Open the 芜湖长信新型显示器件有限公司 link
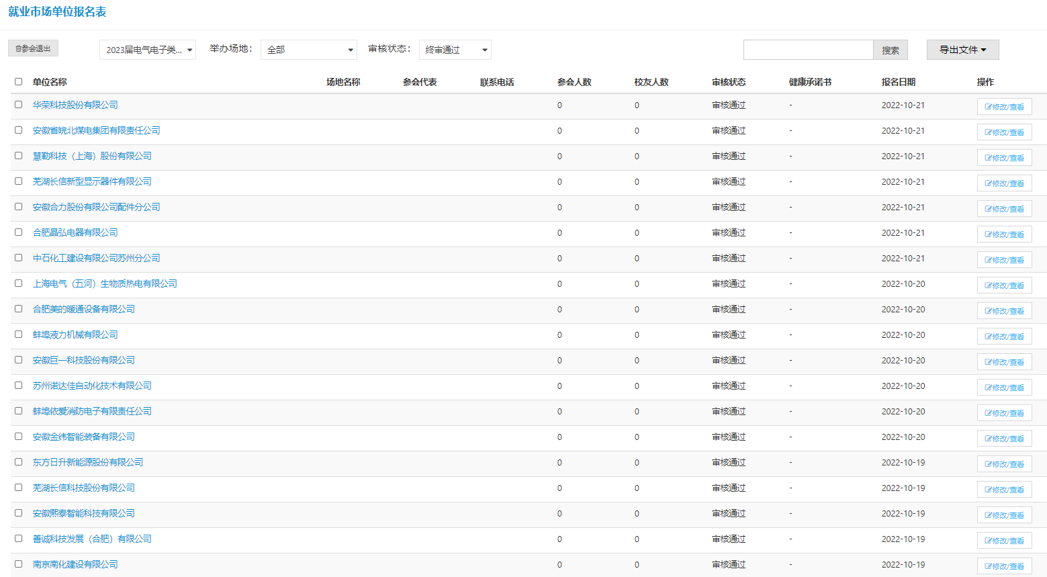The height and width of the screenshot is (577, 1047). [x=92, y=181]
